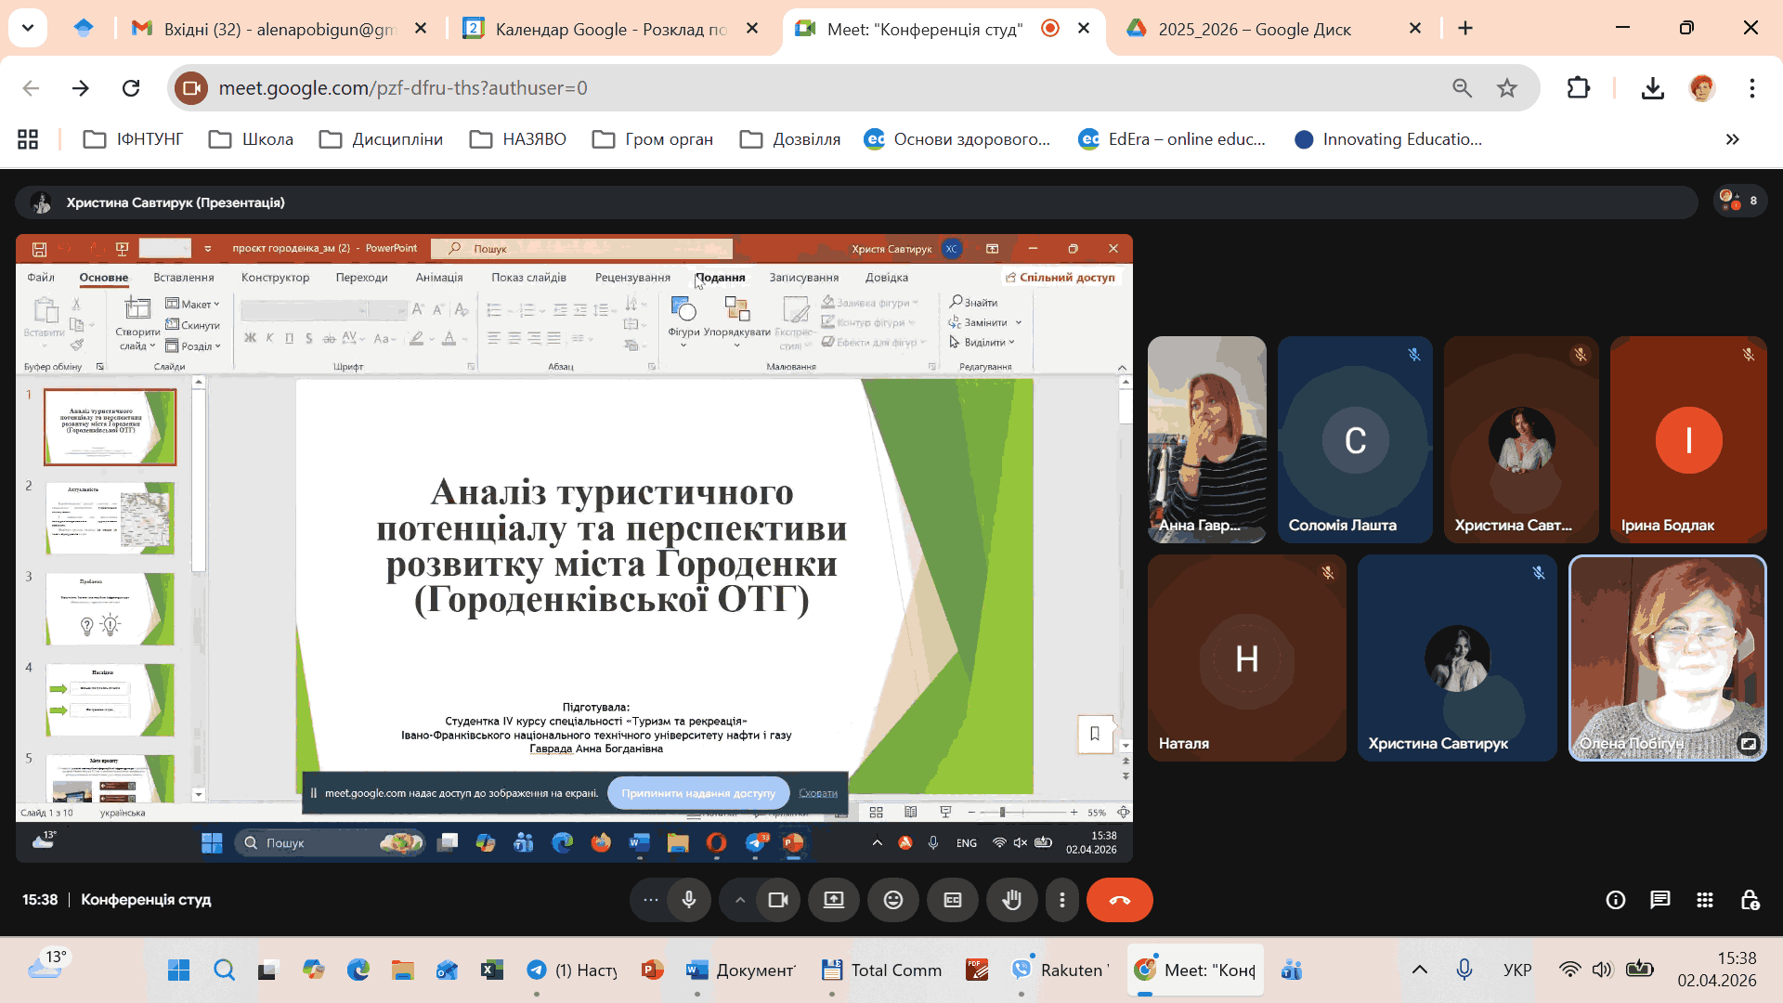This screenshot has width=1783, height=1003.
Task: Open meeting details info icon
Action: pyautogui.click(x=1615, y=900)
